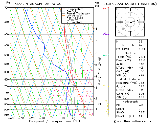Image resolution: width=159 pixels, height=123 pixels.
Task: Click the Most Unstable CAPE (J) row
Action: (131, 94)
